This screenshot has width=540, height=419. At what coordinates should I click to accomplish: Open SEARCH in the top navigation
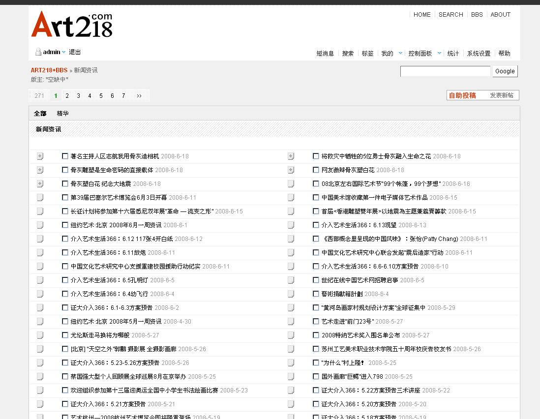pyautogui.click(x=451, y=14)
